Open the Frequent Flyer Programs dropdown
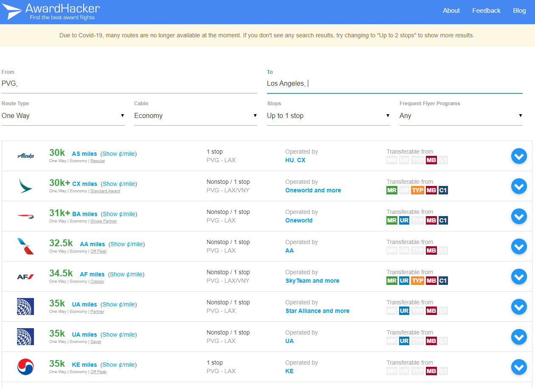535x388 pixels. pos(461,115)
